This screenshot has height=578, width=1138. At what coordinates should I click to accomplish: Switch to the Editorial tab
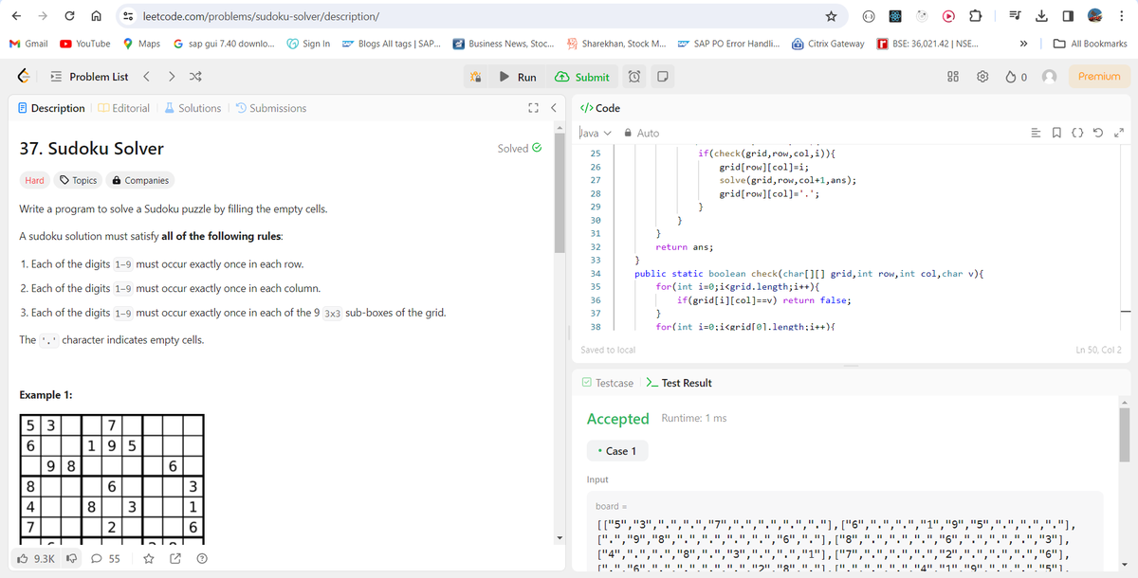[x=124, y=108]
